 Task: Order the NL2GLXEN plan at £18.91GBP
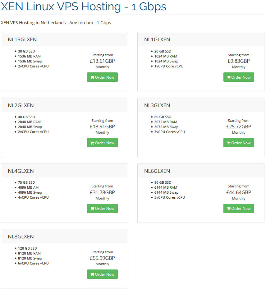point(102,143)
